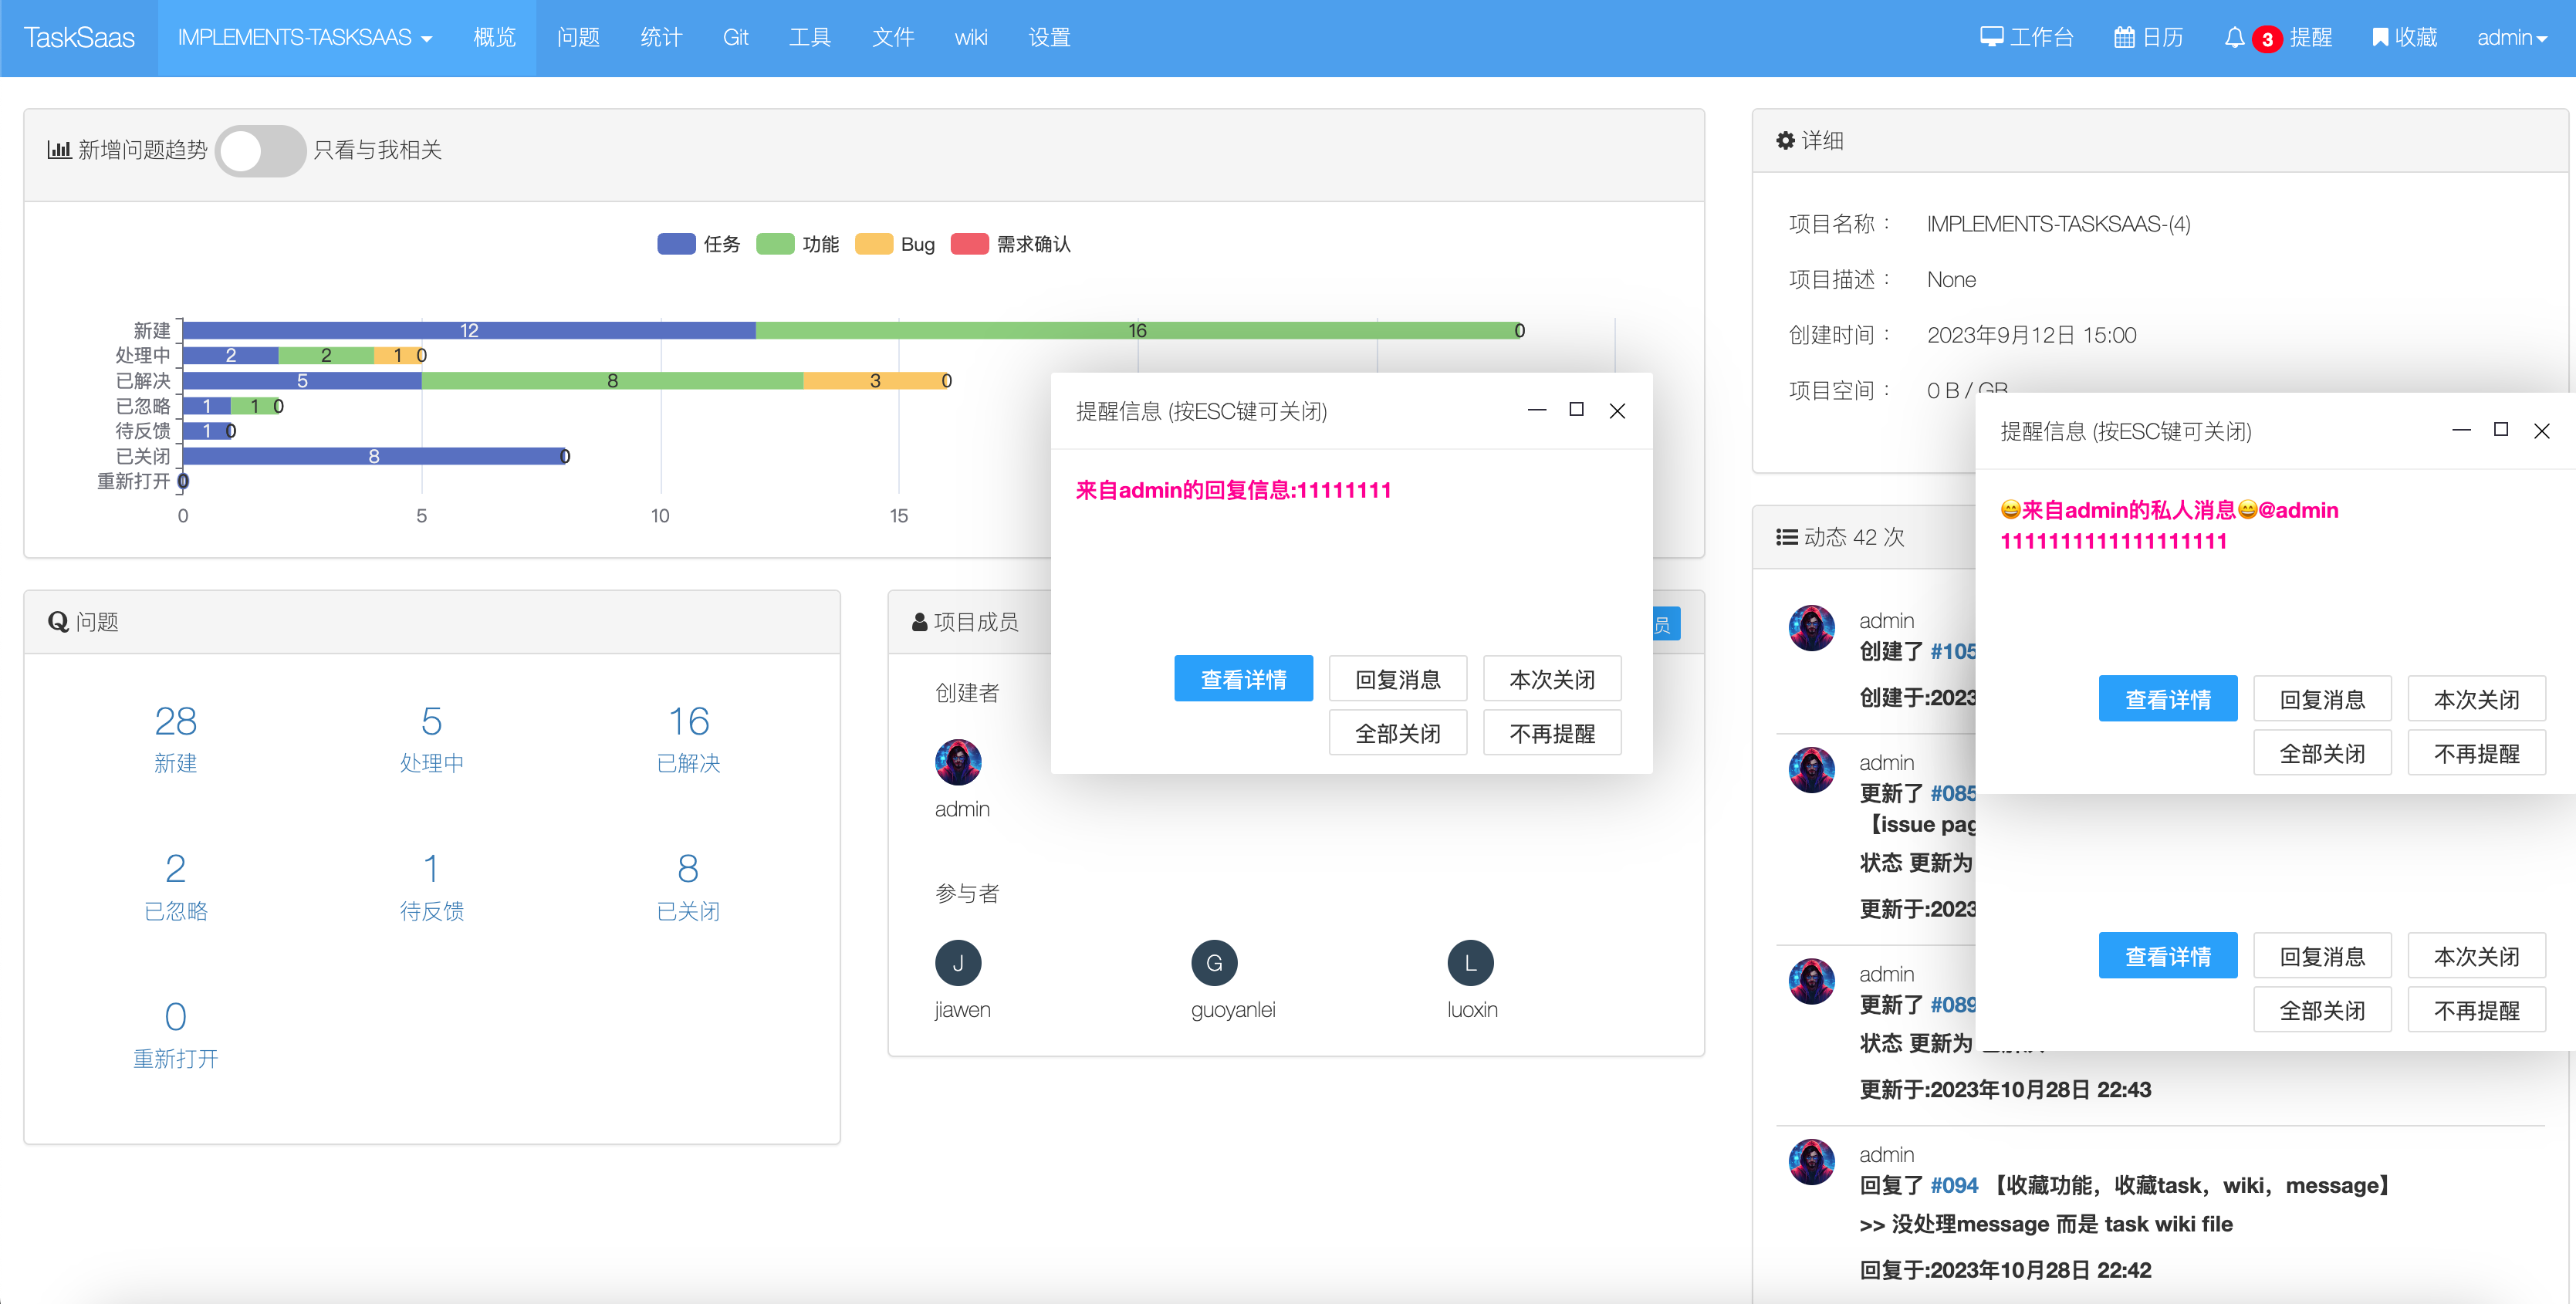The image size is (2576, 1304).
Task: Click the admin creator avatar in members panel
Action: [x=958, y=762]
